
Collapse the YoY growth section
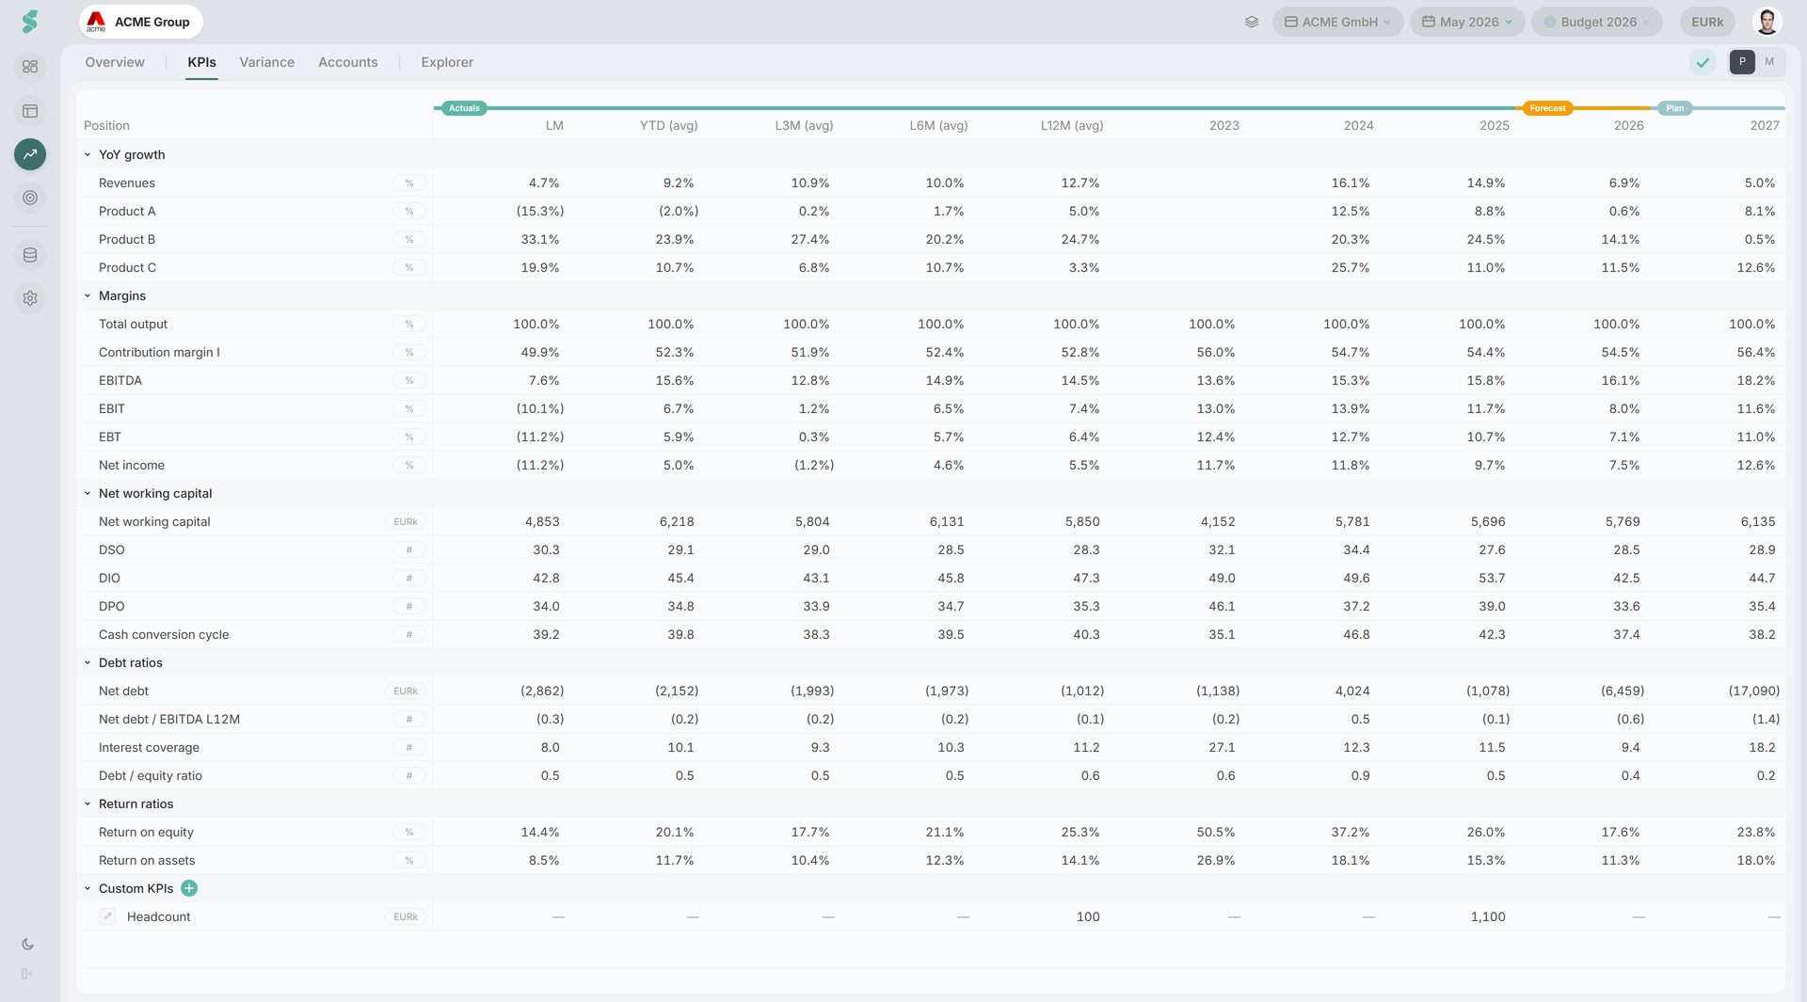(88, 154)
